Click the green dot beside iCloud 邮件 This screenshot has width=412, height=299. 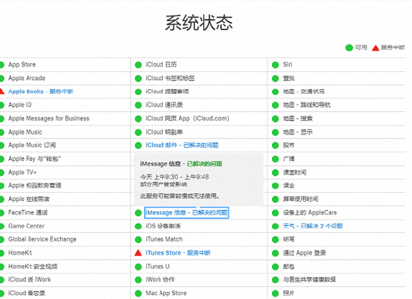[138, 146]
